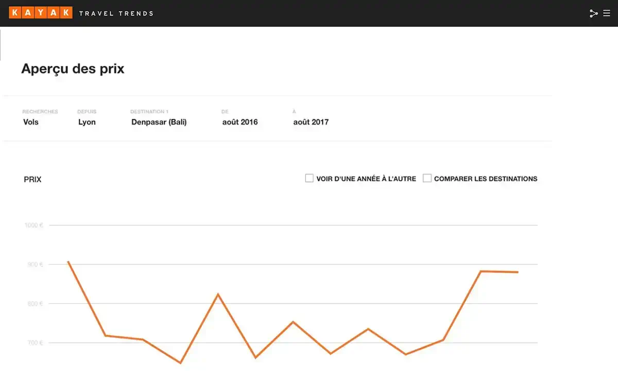Click the Travel Trends header title

116,13
